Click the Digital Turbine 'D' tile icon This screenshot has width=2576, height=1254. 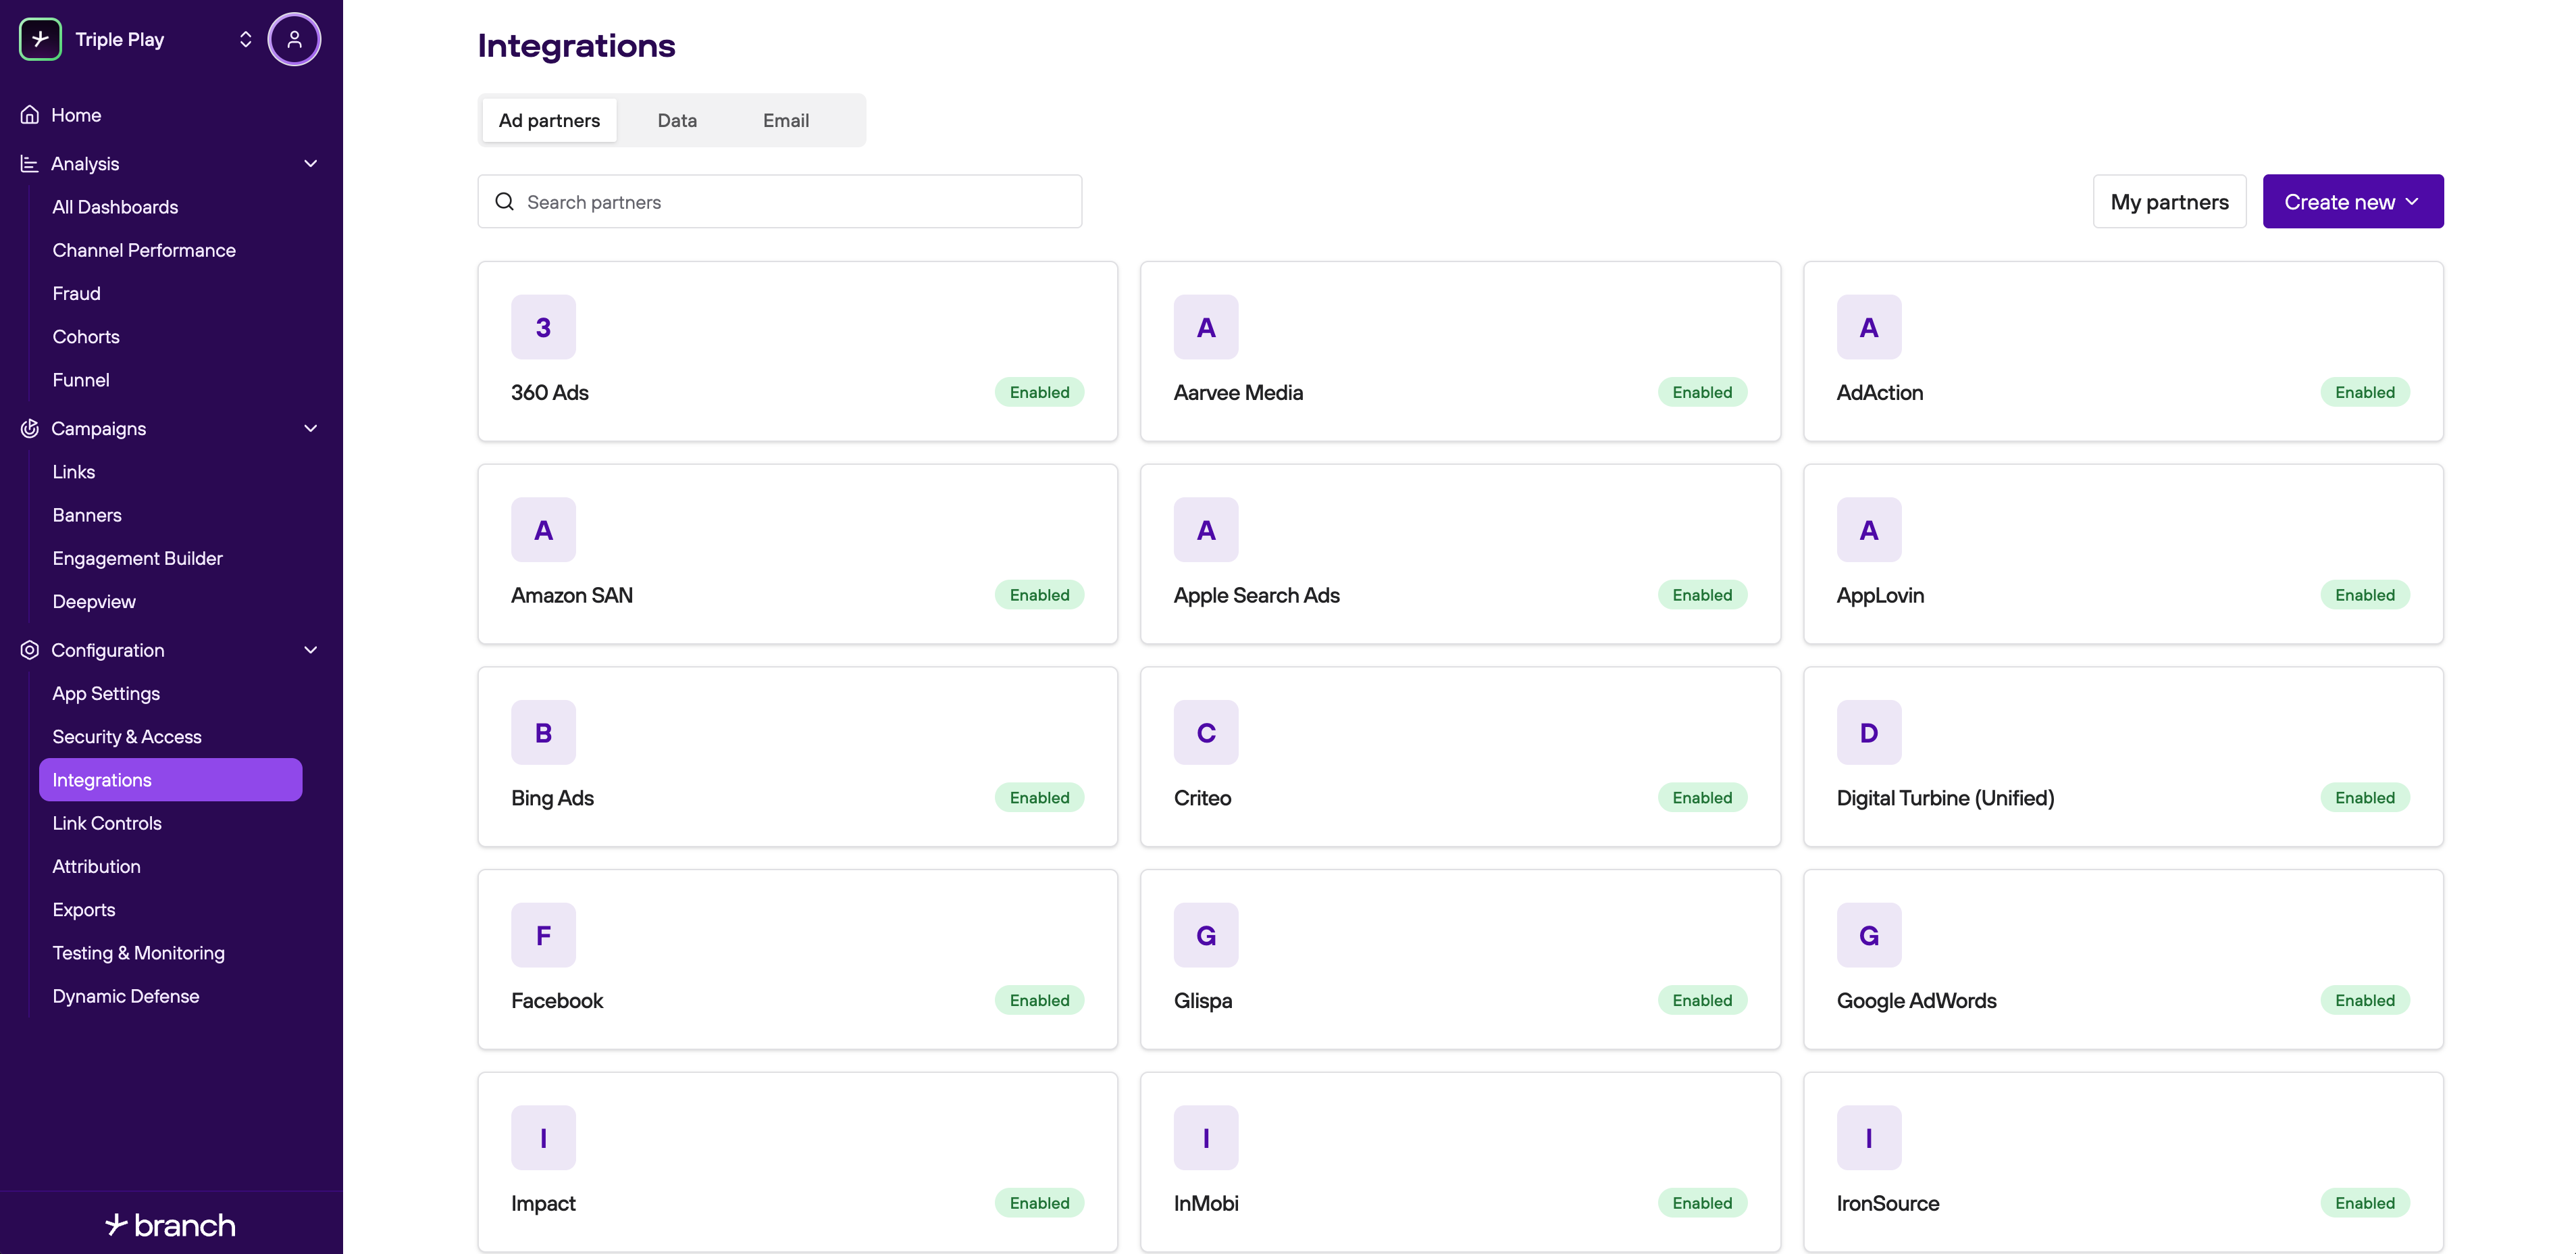[x=1869, y=733]
